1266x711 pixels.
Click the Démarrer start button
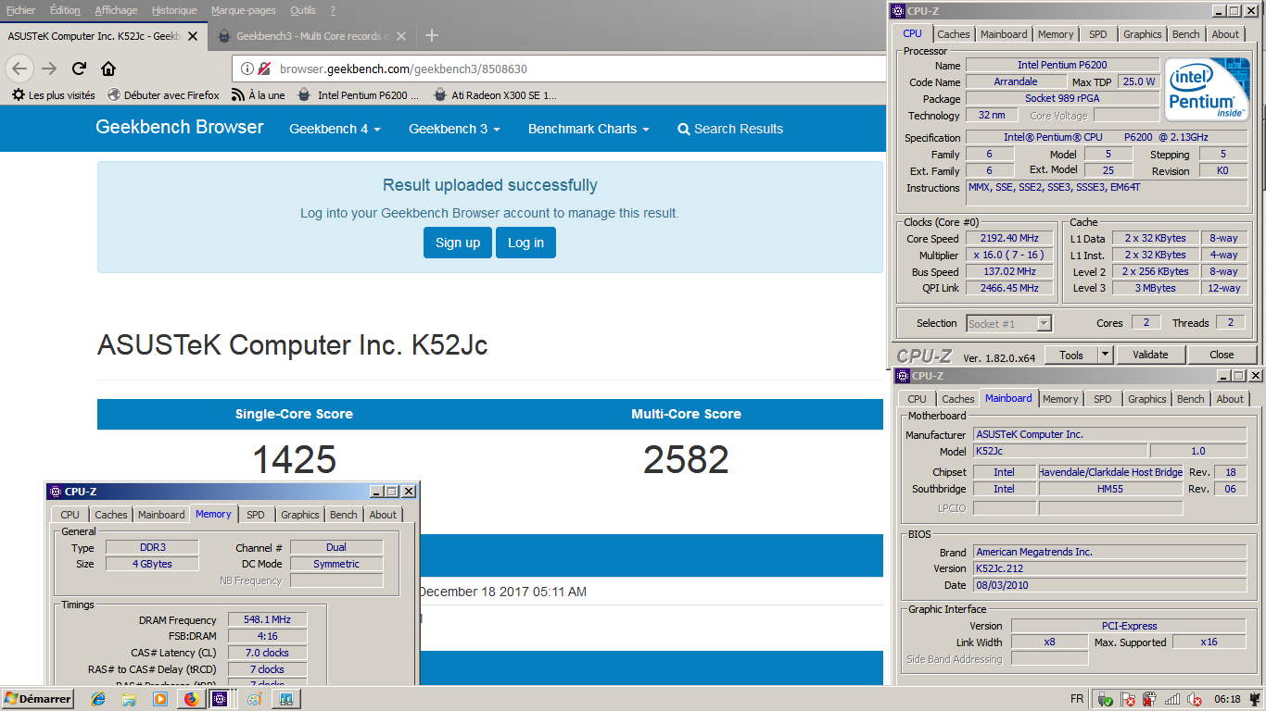point(38,699)
